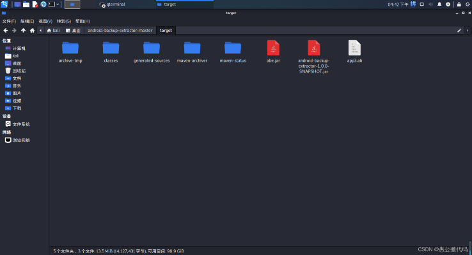Open the classes folder
The height and width of the screenshot is (255, 472).
(x=111, y=48)
